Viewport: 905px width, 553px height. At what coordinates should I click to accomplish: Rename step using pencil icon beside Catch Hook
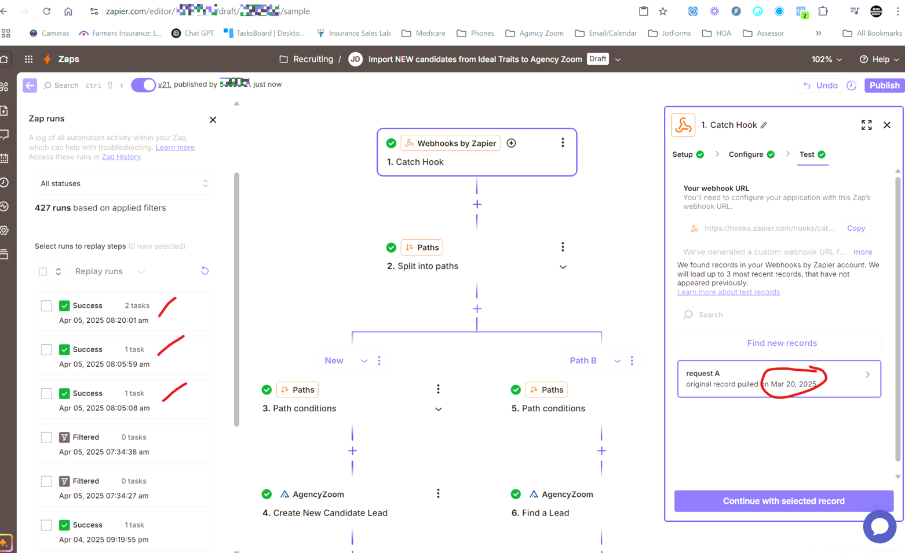764,125
